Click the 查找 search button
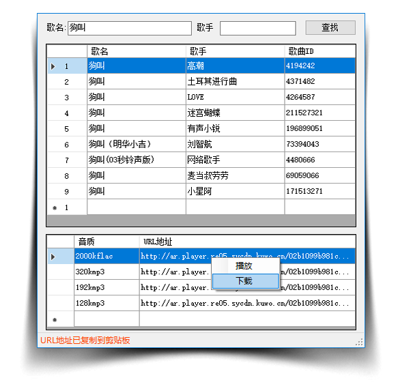This screenshot has width=398, height=391. pos(330,28)
